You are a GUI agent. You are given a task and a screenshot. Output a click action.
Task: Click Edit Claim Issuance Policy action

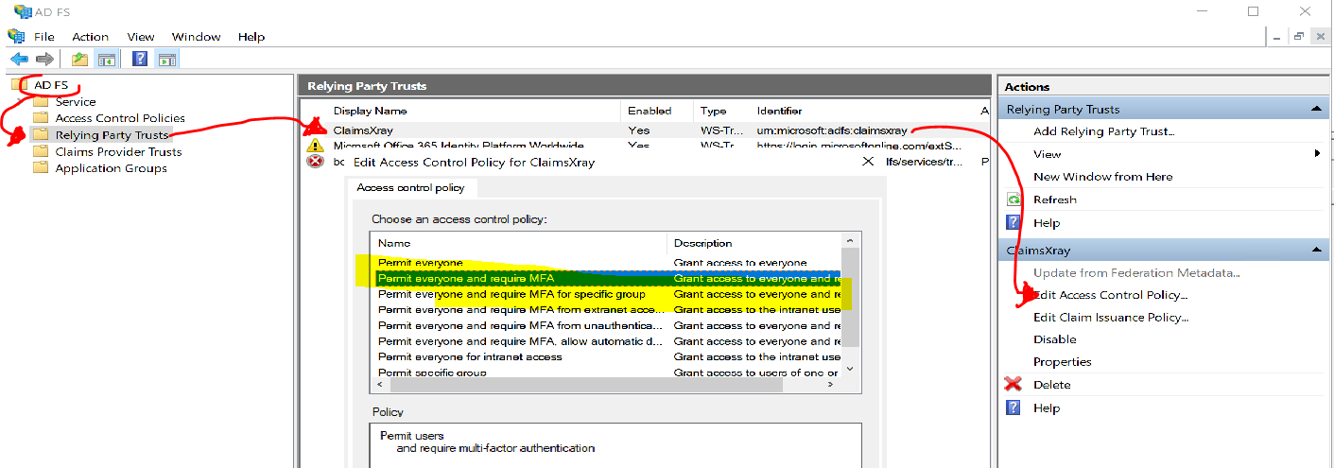[1111, 318]
